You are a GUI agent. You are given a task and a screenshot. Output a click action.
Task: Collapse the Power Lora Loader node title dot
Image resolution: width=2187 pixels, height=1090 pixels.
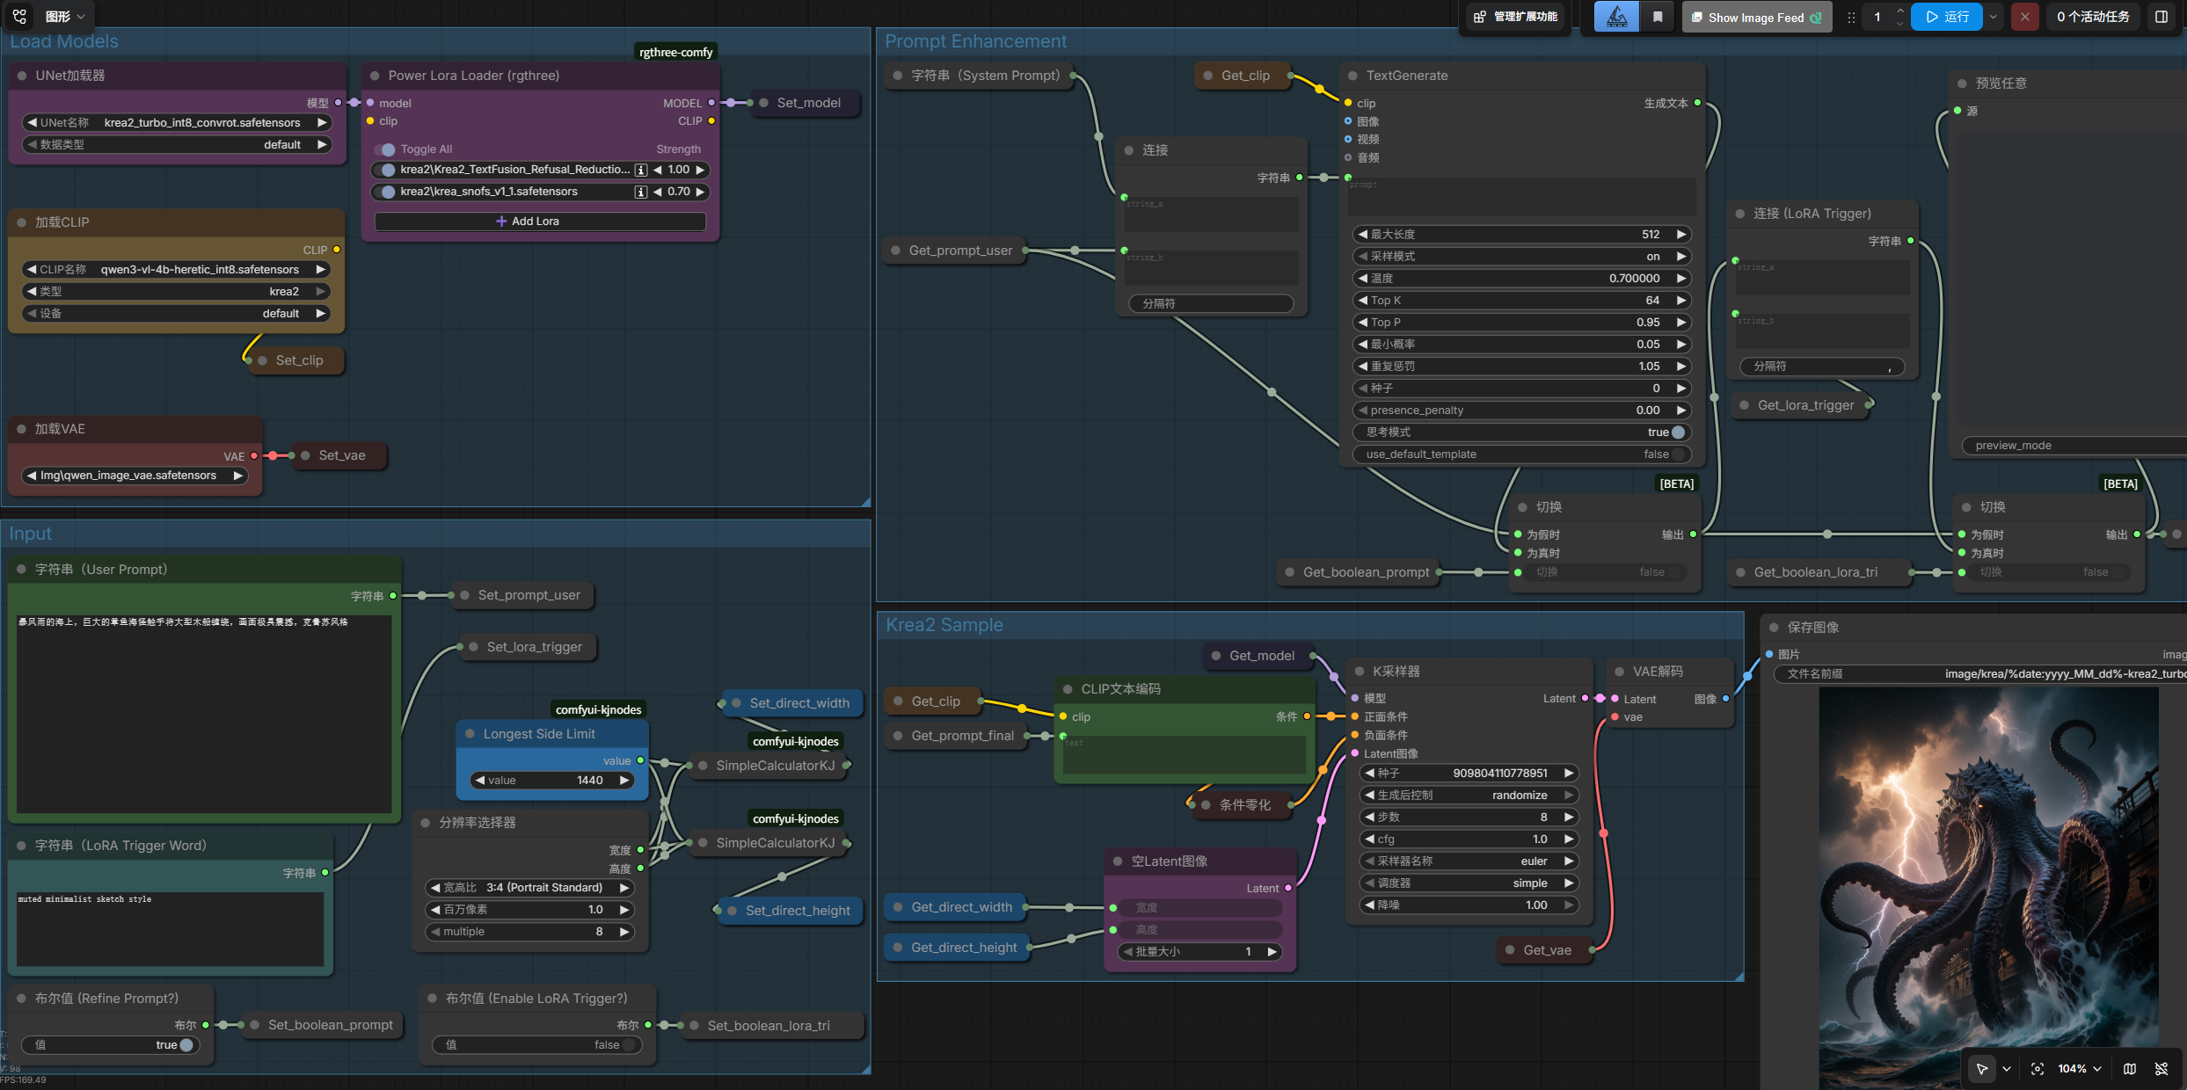pos(375,76)
